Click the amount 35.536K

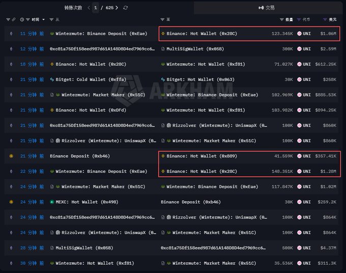click(x=283, y=263)
